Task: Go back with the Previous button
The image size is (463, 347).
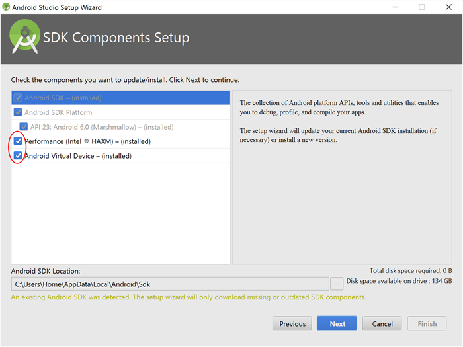Action: click(292, 324)
